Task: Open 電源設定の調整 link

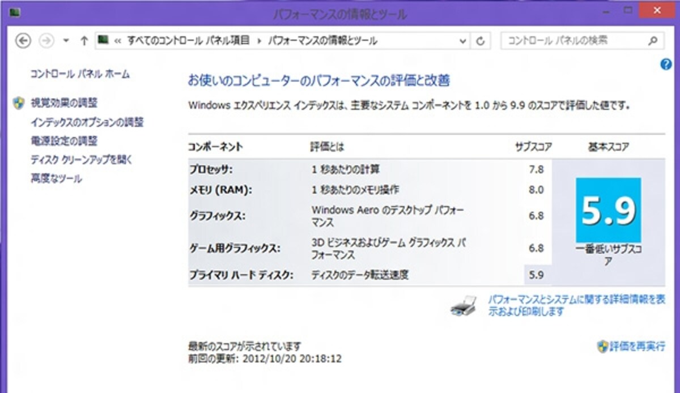Action: point(64,140)
